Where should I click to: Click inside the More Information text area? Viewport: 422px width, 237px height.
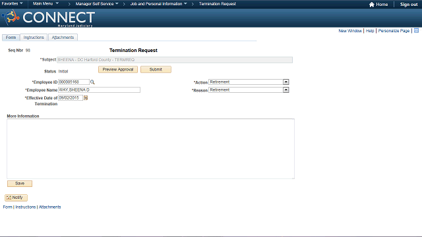(151, 149)
